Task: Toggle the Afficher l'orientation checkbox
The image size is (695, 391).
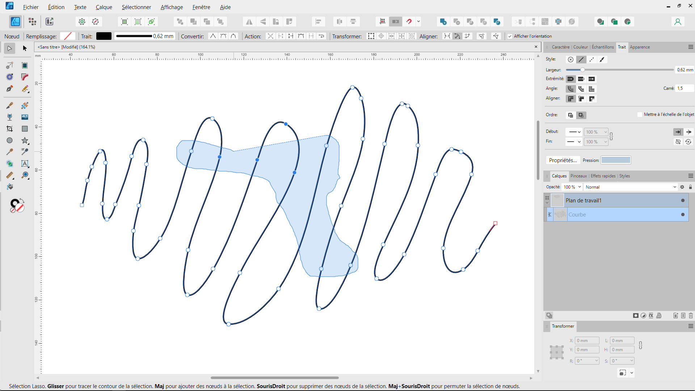Action: 510,36
